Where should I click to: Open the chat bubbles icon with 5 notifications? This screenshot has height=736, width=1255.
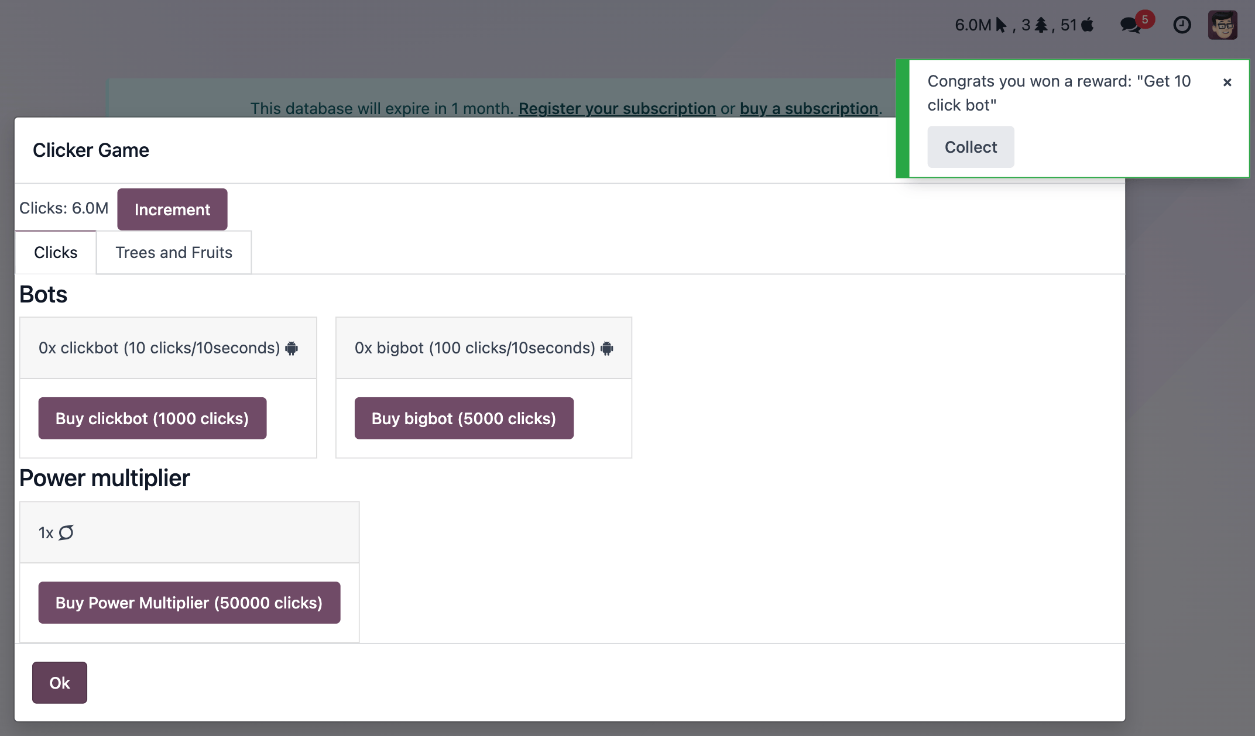coord(1130,26)
